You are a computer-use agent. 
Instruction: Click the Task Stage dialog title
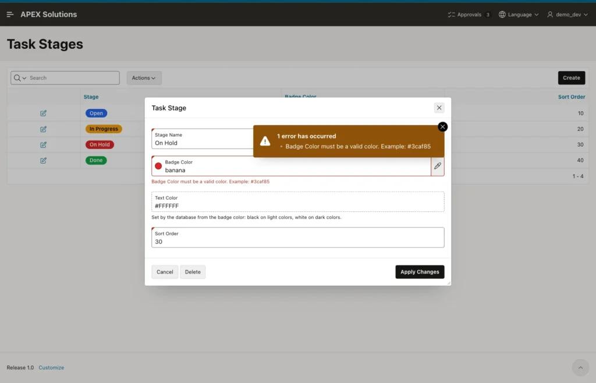click(169, 108)
